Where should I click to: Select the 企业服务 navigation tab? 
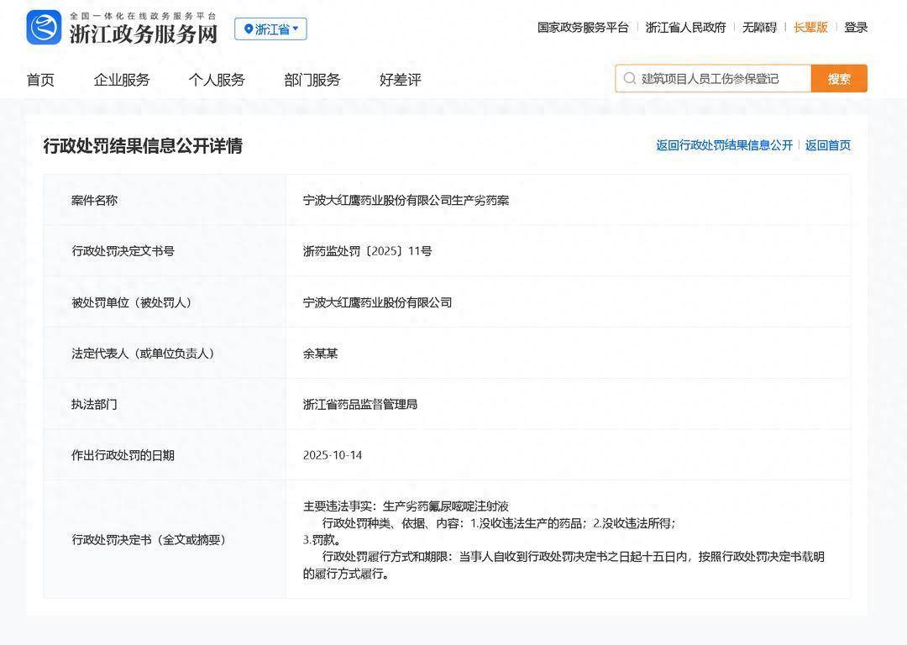(x=122, y=80)
